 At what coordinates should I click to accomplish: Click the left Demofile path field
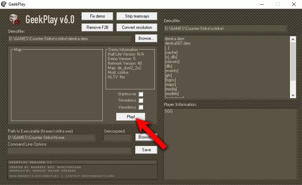click(x=70, y=39)
